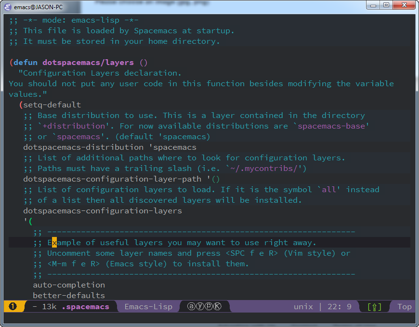This screenshot has width=419, height=327.
Task: Click the `spacemacs-base' text in comment
Action: pyautogui.click(x=331, y=126)
